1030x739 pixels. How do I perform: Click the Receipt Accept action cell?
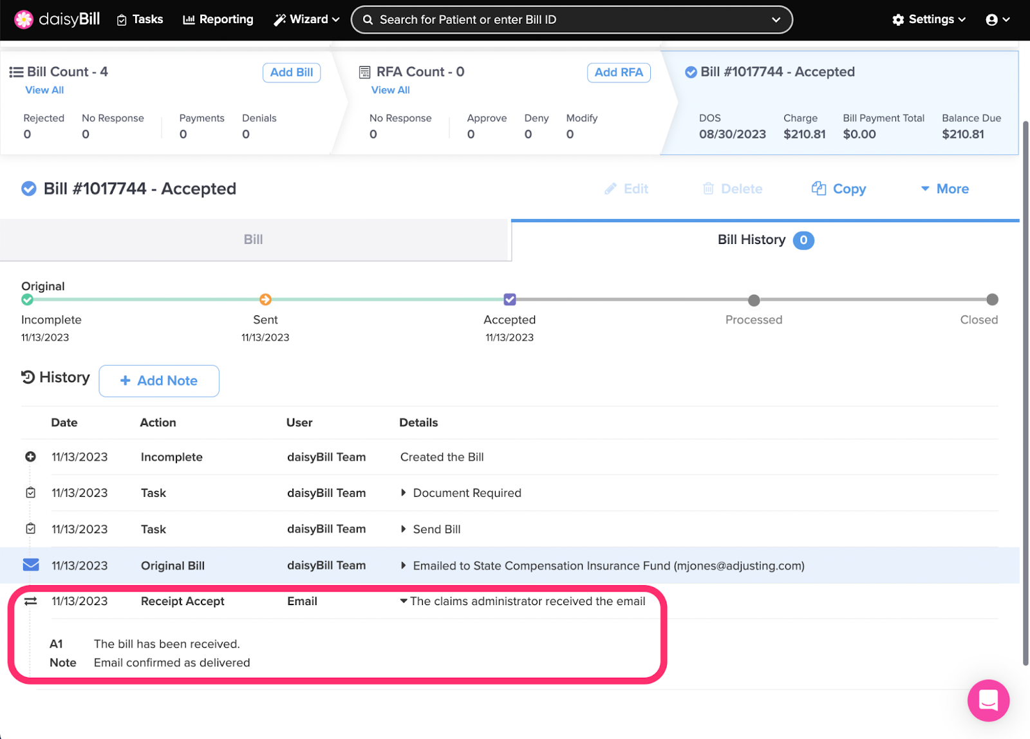click(x=183, y=601)
